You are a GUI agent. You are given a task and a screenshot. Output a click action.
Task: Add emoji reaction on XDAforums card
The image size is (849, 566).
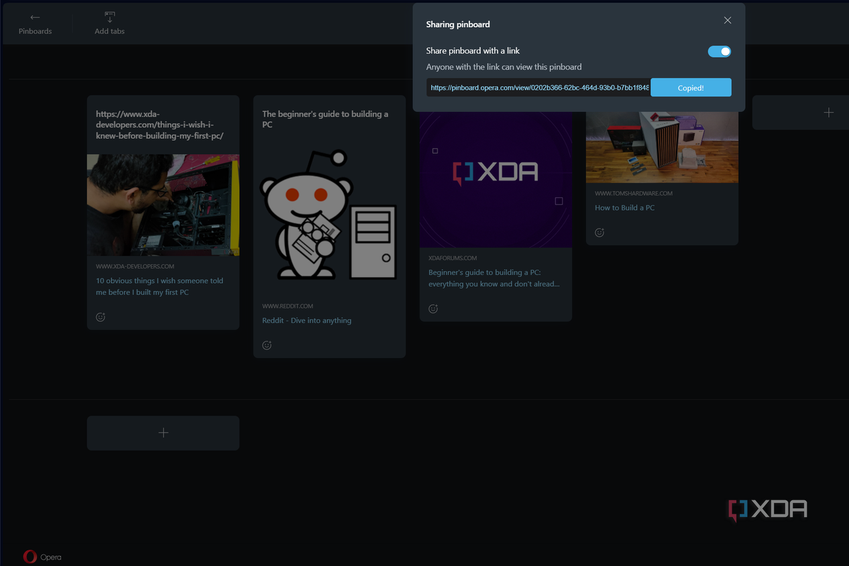tap(433, 309)
